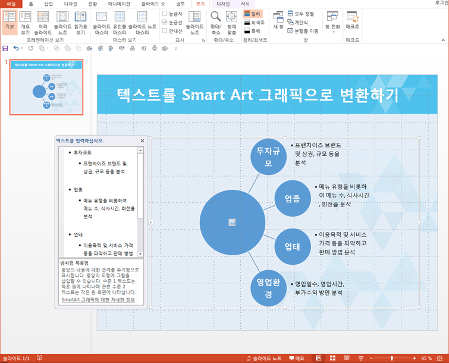Start slide show from status bar icon
Screen dimensions: 449x363
point(361,358)
